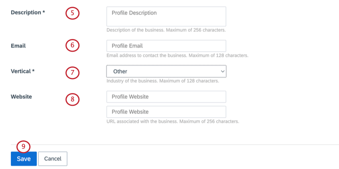Click the red circled number 8 marker
The width and height of the screenshot is (339, 169).
click(x=73, y=99)
